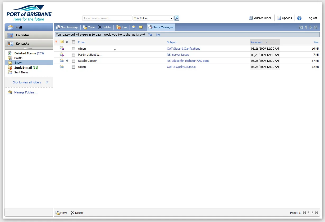Screen dimensions: 325x222
Task: Go to last page using top toolbar arrow
Action: 315,27
